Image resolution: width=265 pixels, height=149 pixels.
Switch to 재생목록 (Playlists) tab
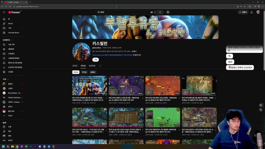pos(92,66)
